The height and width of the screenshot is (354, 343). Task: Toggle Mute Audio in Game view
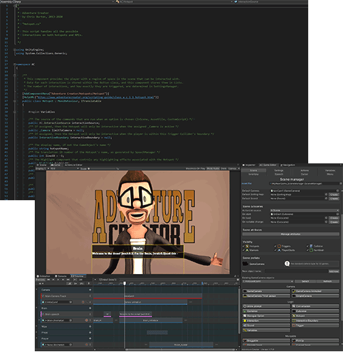coord(213,169)
